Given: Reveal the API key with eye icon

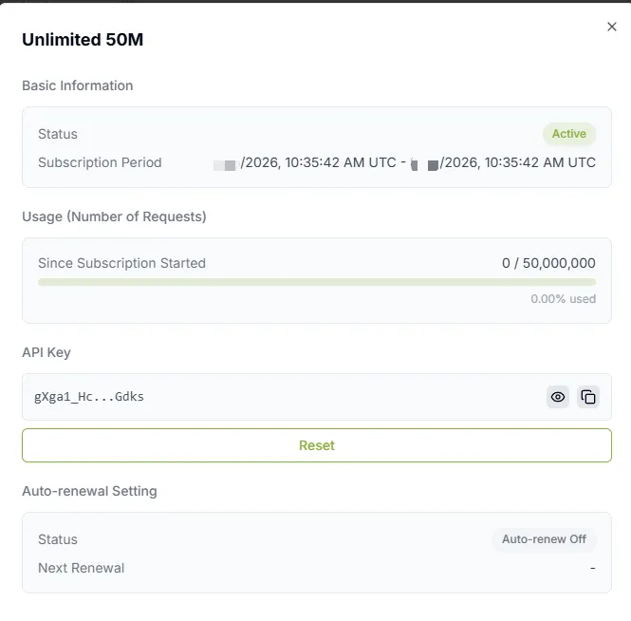Looking at the screenshot, I should click(x=558, y=397).
